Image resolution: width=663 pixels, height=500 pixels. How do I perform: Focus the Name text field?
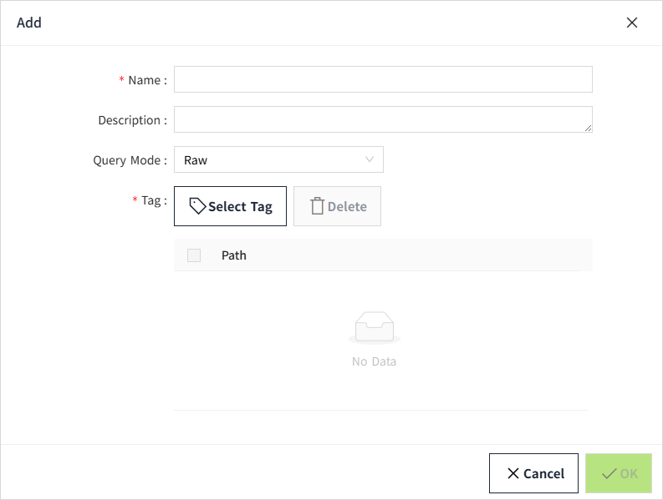[383, 79]
